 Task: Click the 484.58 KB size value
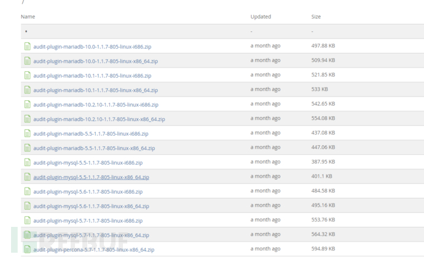point(323,191)
